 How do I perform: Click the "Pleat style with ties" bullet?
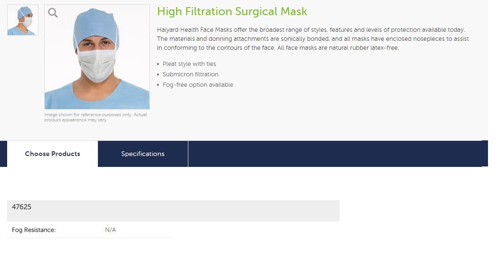tap(189, 64)
